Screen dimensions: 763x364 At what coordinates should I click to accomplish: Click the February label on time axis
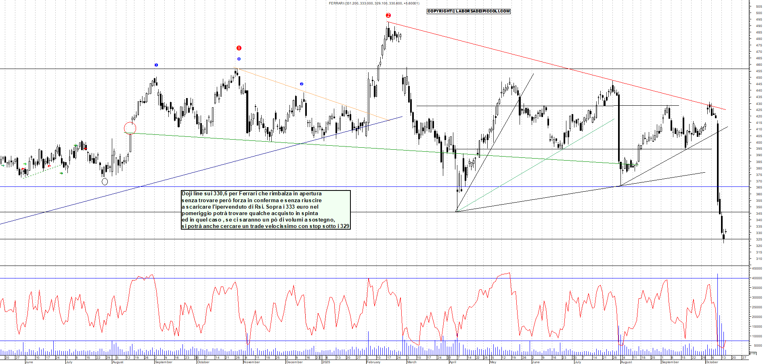(373, 362)
